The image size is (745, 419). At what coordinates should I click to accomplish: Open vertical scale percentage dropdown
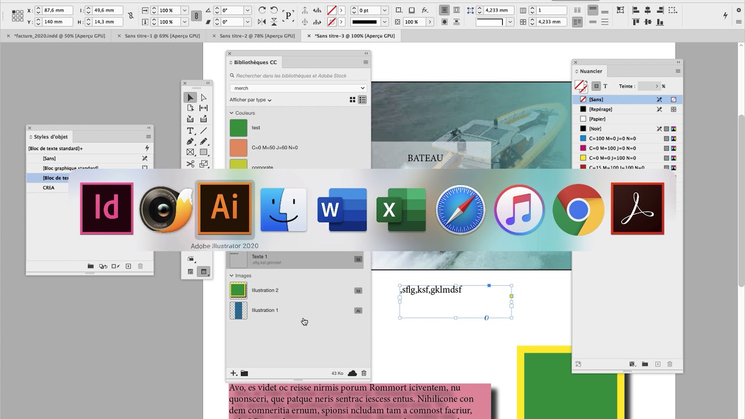[x=185, y=22]
